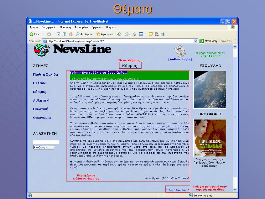Click the Author Login newspaper icon
The height and width of the screenshot is (199, 265).
pyautogui.click(x=180, y=51)
